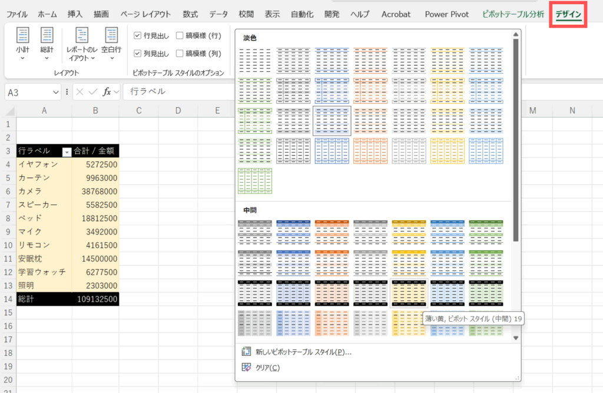Click the 新しいピボットテーブル スタイル icon
This screenshot has width=603, height=393.
pyautogui.click(x=247, y=352)
